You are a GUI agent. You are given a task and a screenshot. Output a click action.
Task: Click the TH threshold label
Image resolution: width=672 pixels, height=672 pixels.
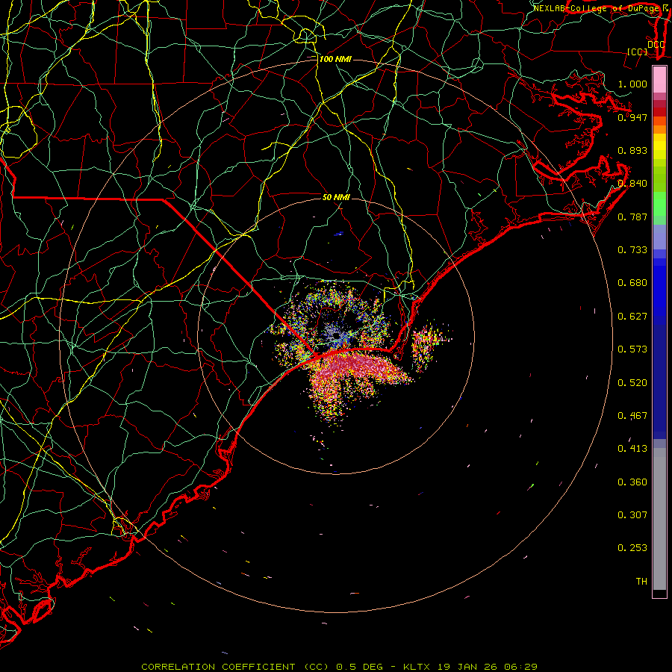[x=641, y=582]
